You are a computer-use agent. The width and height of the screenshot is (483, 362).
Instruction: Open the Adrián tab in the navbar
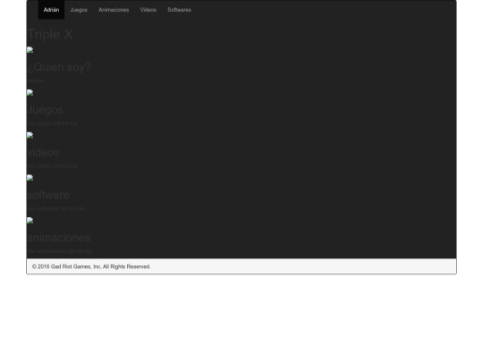[x=51, y=10]
